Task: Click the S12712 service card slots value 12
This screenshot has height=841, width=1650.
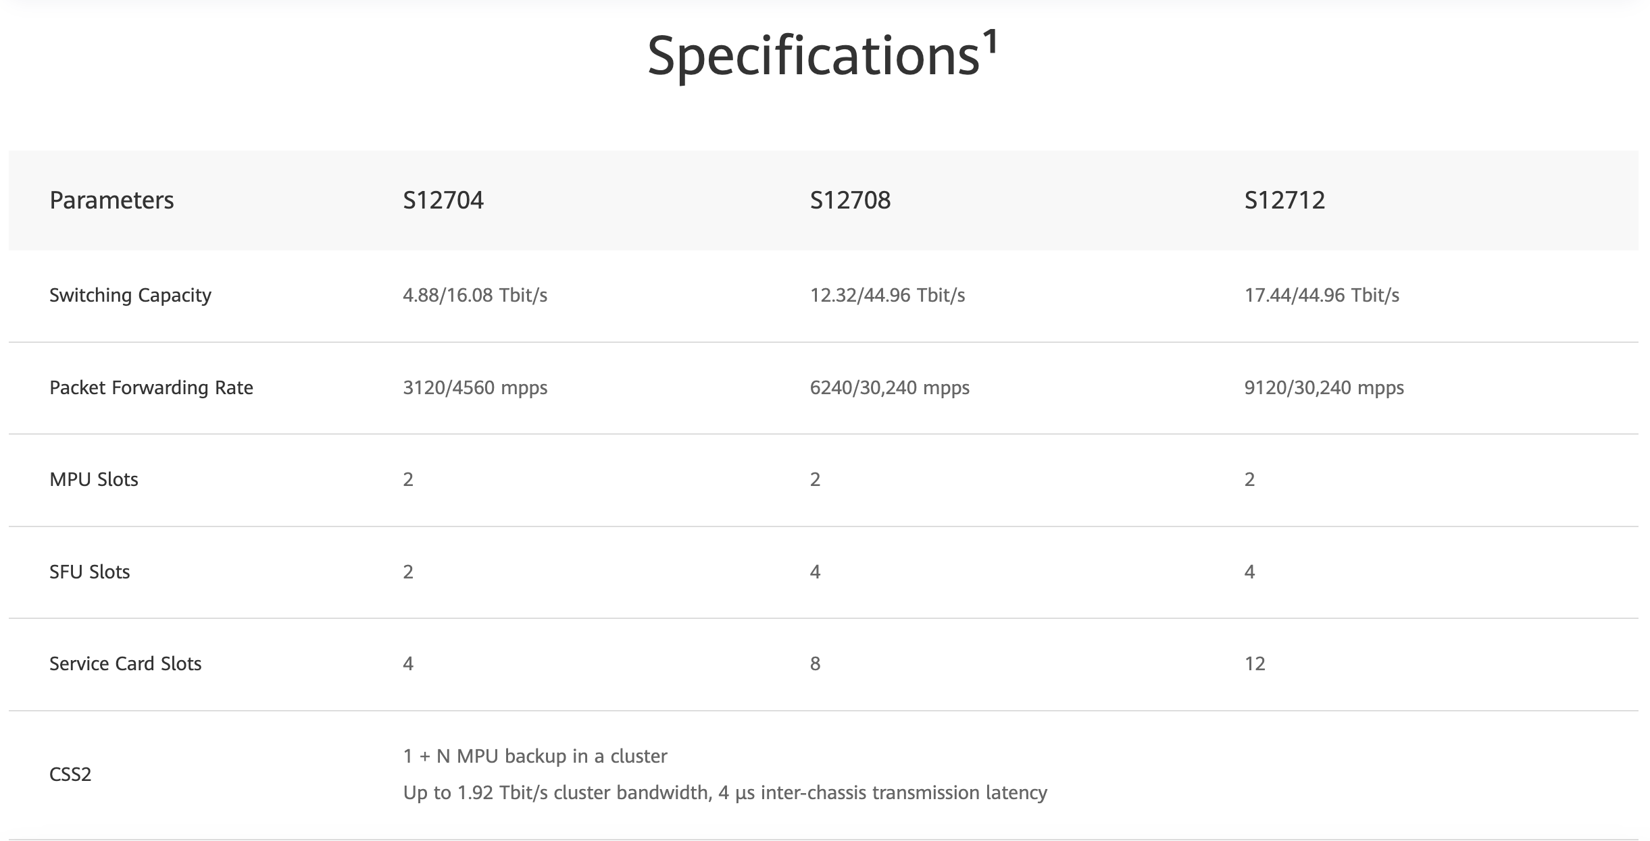Action: [x=1255, y=664]
